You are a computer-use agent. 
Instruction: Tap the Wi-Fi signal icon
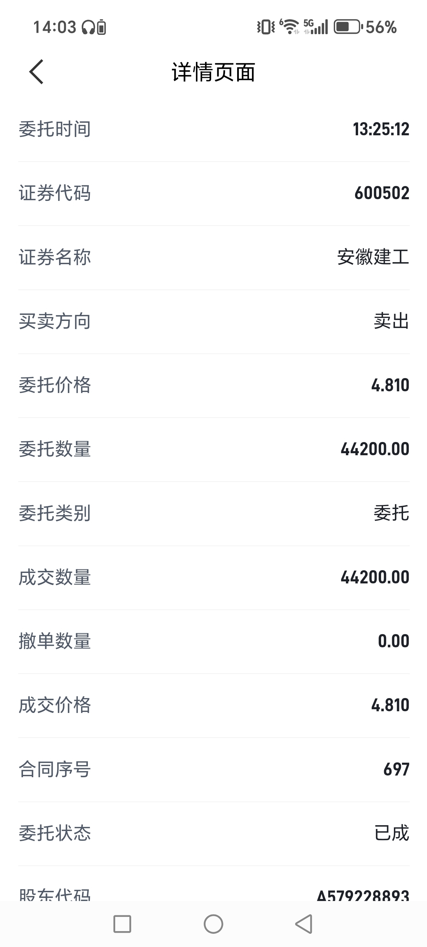[x=289, y=27]
